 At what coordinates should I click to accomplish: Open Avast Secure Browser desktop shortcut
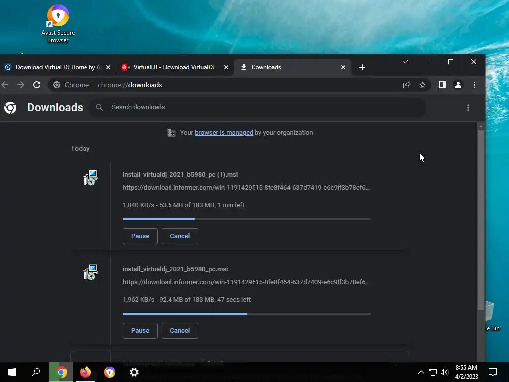pyautogui.click(x=58, y=24)
